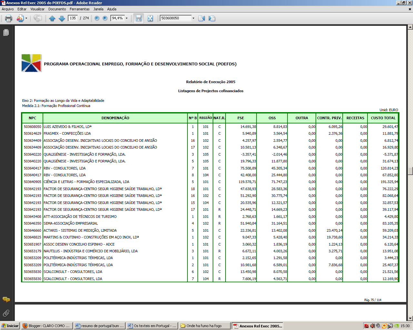Click the Adobe icon in the system tray
Image resolution: width=413 pixels, height=330 pixels.
tap(367, 326)
